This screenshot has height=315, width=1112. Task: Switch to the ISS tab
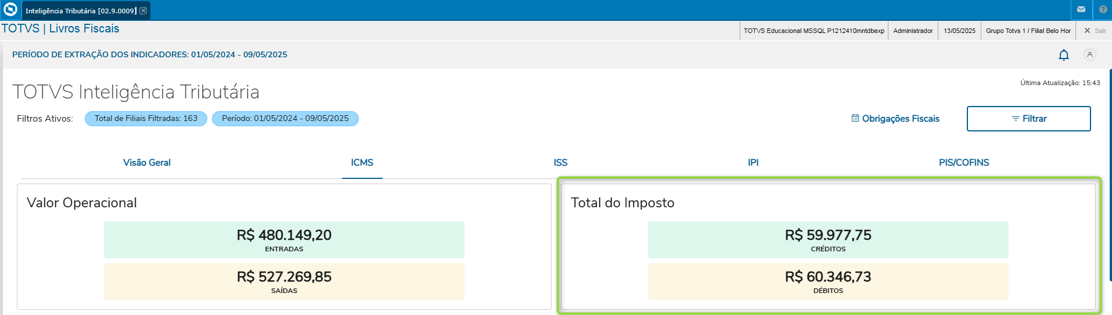560,163
